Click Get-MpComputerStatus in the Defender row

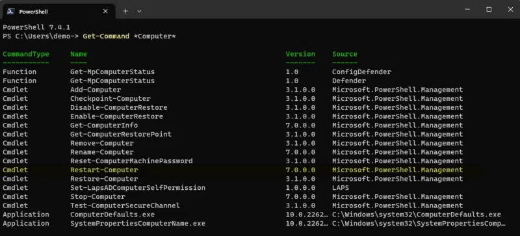112,81
